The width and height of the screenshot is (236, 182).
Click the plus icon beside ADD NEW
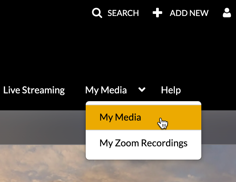(157, 13)
